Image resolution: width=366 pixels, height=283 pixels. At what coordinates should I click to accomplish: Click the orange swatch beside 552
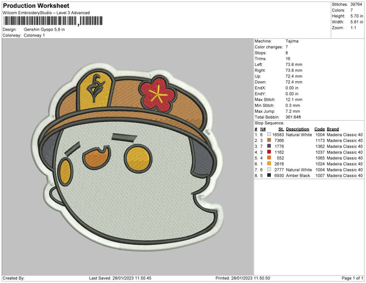click(269, 158)
